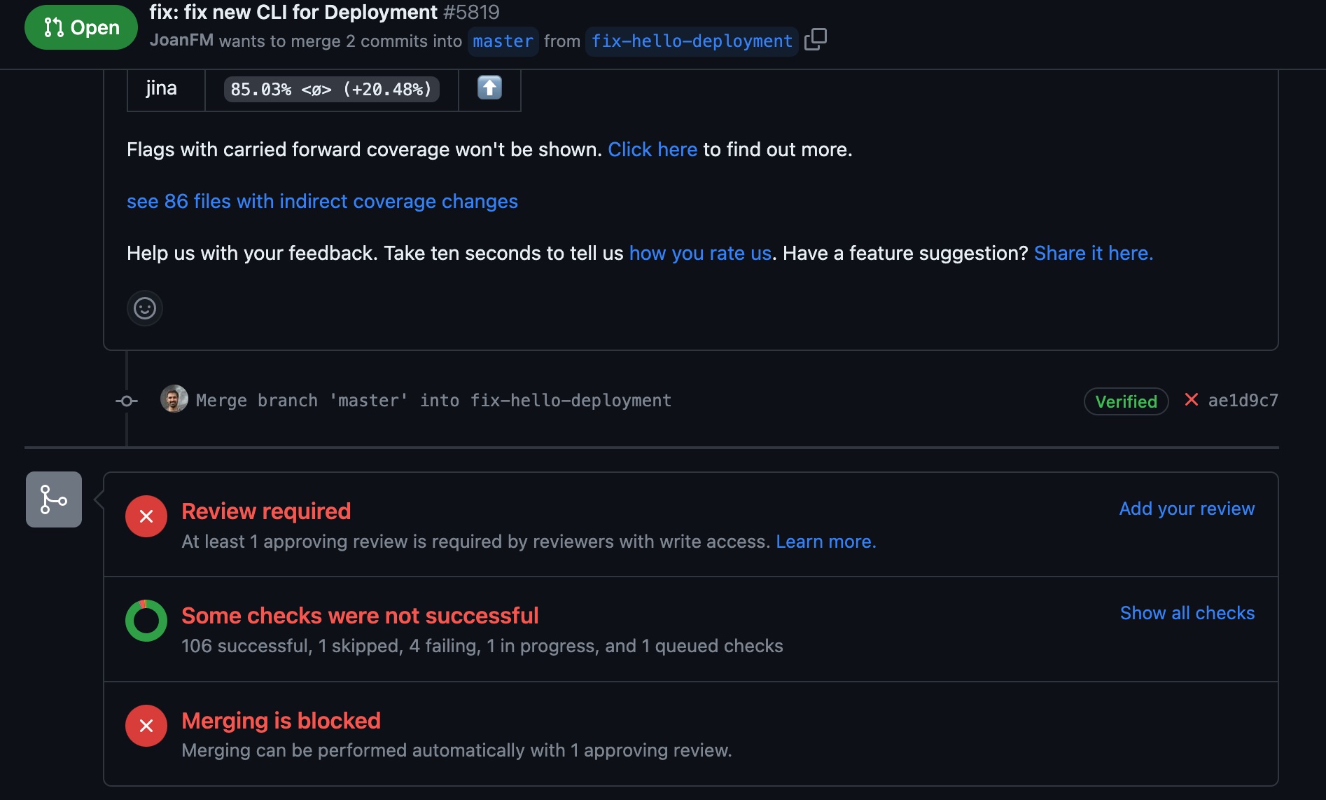Image resolution: width=1326 pixels, height=800 pixels.
Task: Click the Click here coverage link
Action: pyautogui.click(x=652, y=149)
